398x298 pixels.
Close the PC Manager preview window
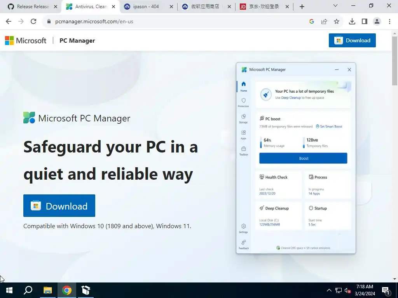(349, 69)
